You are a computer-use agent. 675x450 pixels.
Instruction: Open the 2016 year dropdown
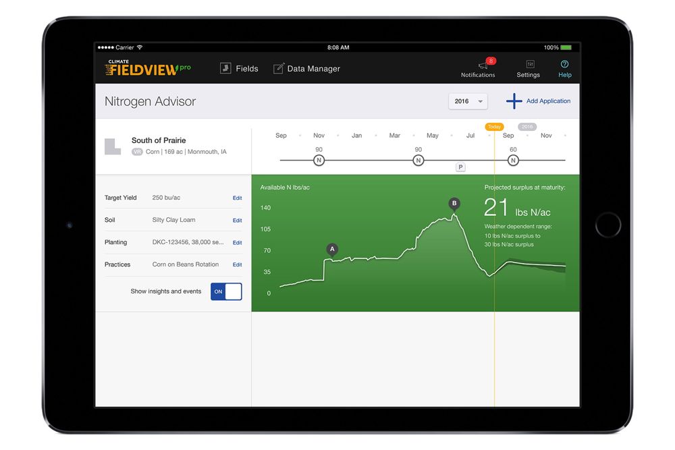468,101
